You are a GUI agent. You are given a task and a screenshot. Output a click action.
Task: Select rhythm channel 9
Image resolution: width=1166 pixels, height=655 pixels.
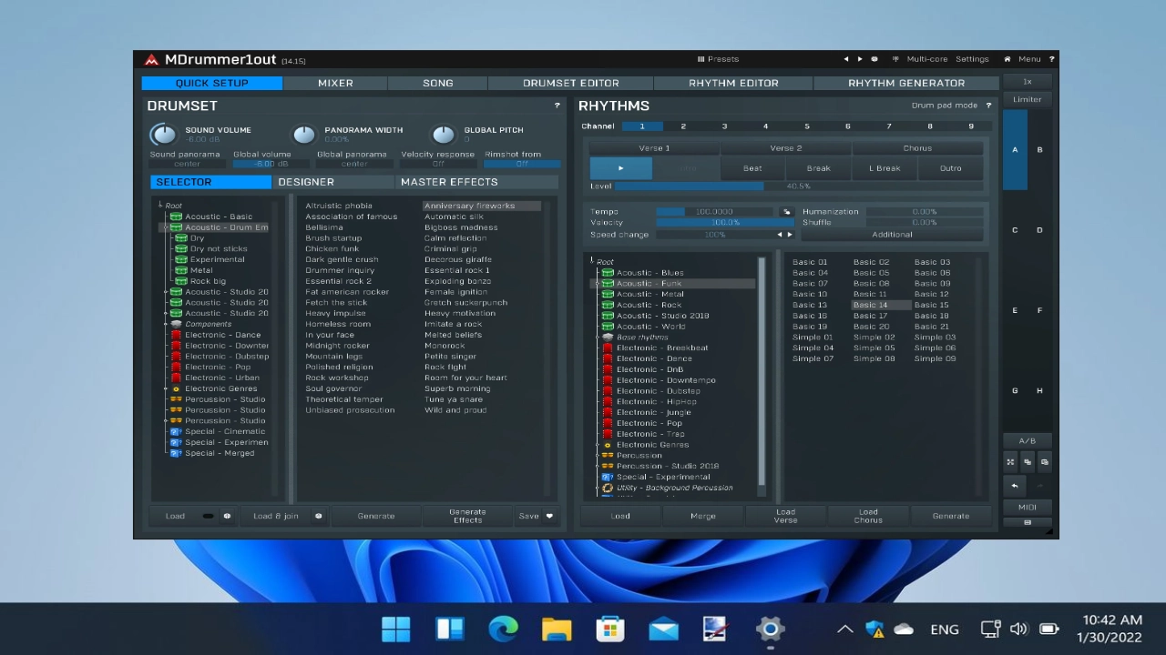pyautogui.click(x=971, y=126)
